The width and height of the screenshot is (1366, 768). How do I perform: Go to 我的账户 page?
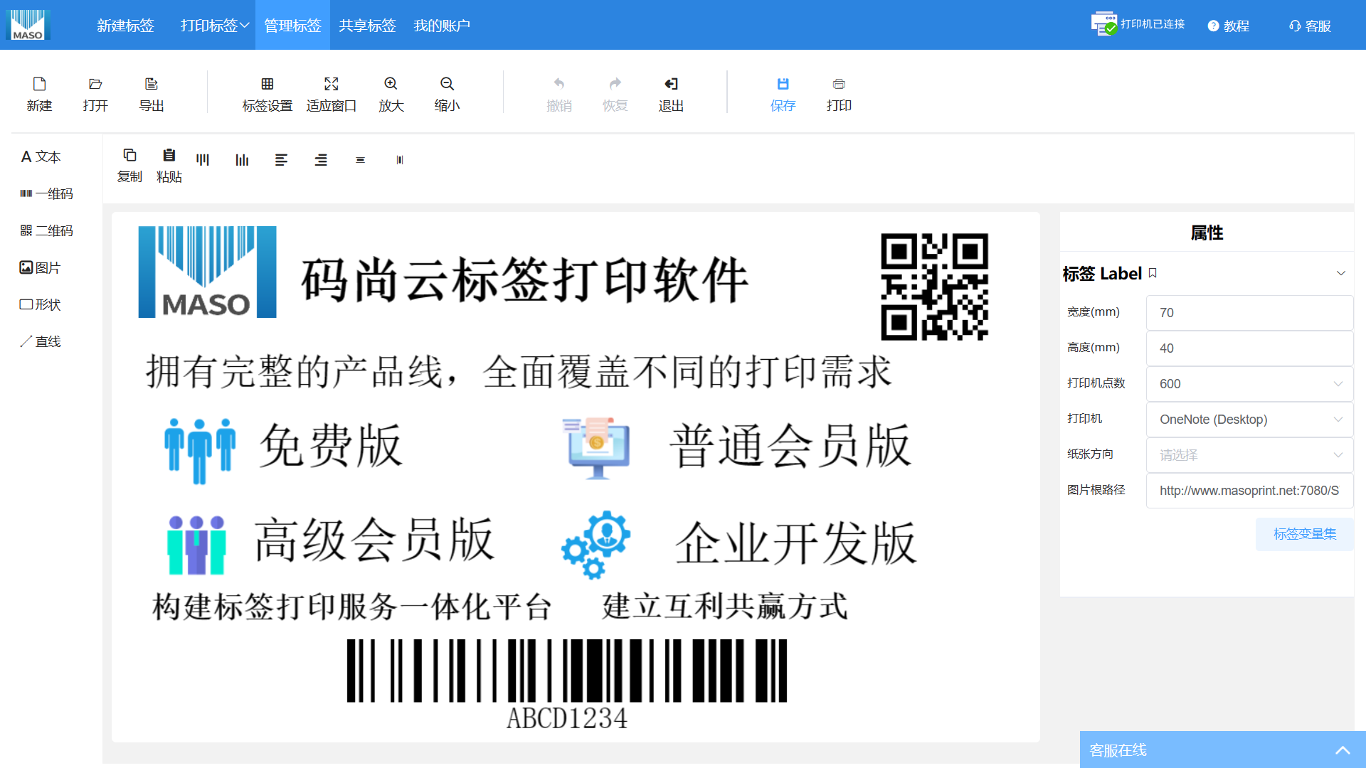click(x=442, y=26)
